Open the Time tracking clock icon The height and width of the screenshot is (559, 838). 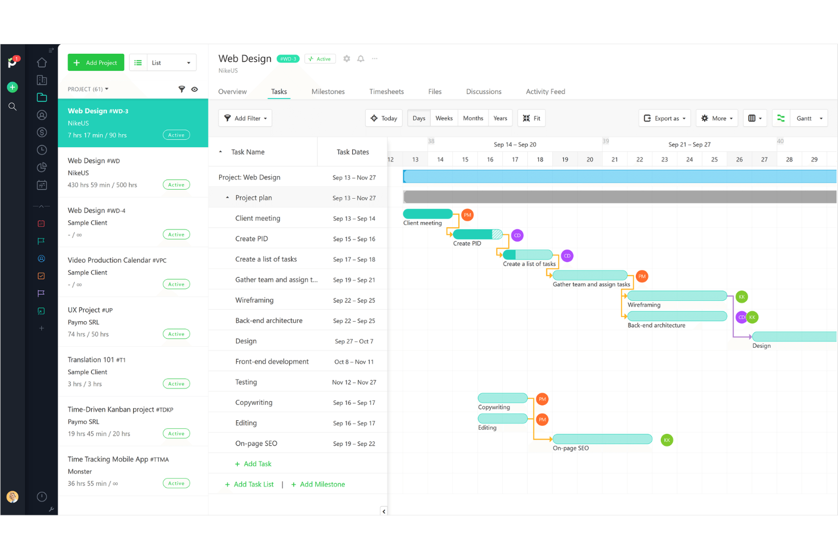[x=42, y=150]
